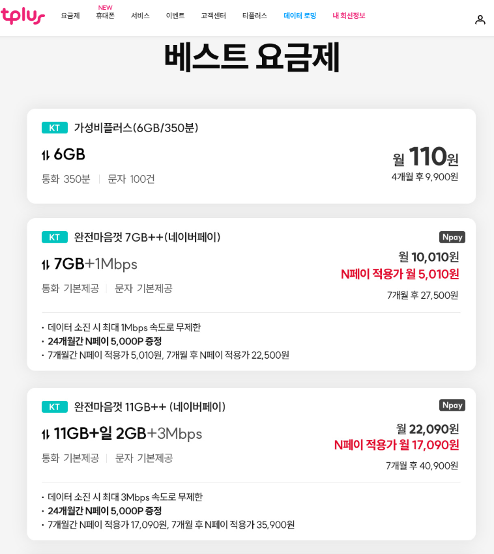Open the 내 회선정보 link

(349, 16)
